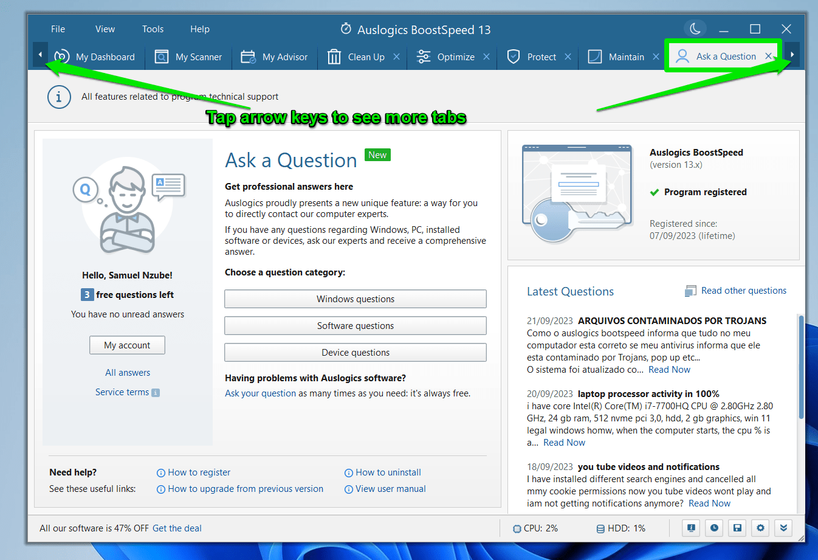Click the save floppy-disk icon in status bar
The height and width of the screenshot is (560, 818).
(737, 528)
